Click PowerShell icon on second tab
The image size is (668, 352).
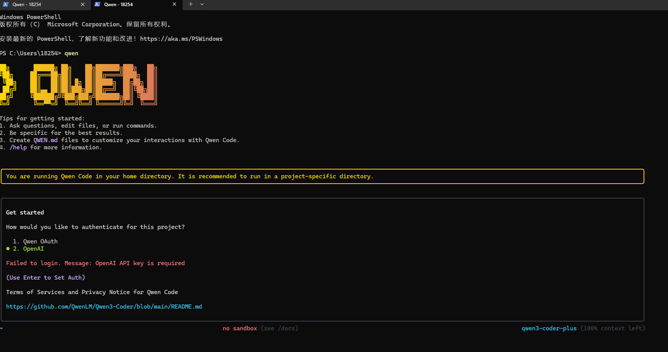click(97, 4)
